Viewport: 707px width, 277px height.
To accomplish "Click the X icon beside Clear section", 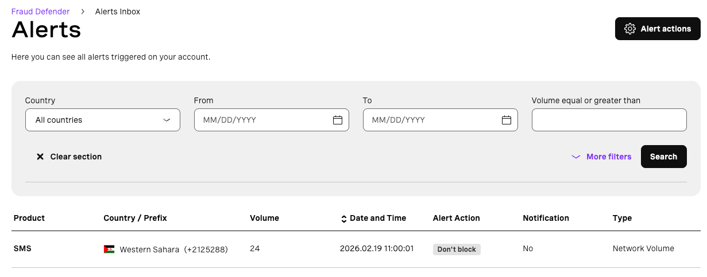I will [x=40, y=157].
